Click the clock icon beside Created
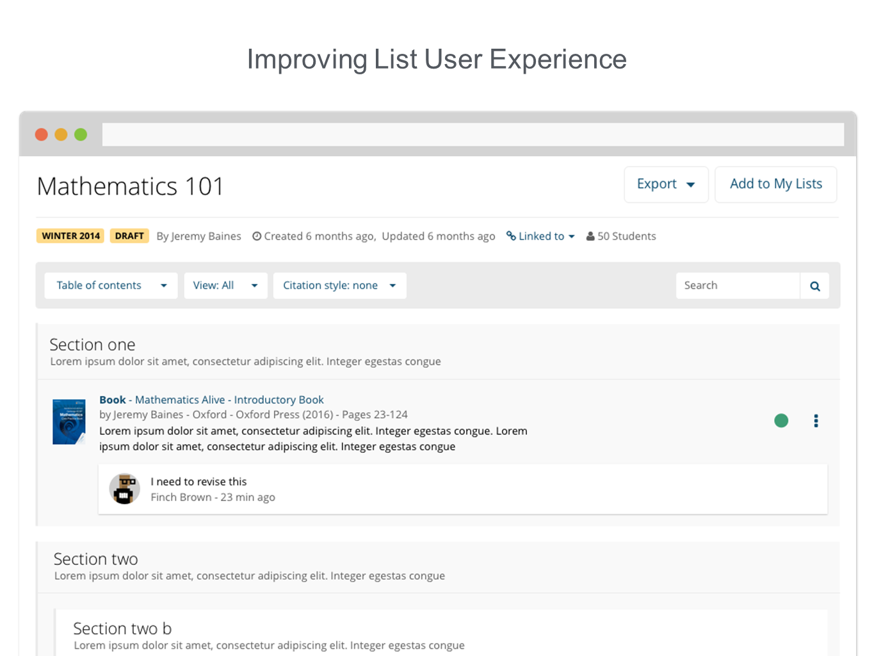 pyautogui.click(x=257, y=236)
